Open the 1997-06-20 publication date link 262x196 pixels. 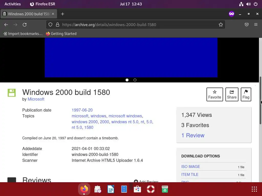point(82,110)
